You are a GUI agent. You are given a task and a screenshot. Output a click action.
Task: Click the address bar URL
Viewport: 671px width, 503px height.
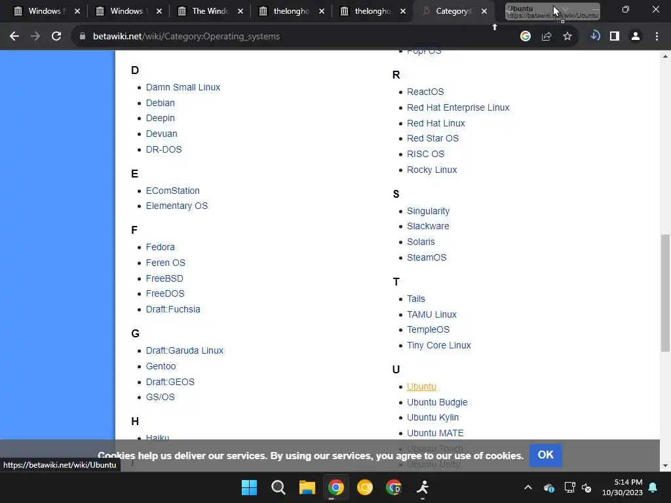click(x=186, y=37)
